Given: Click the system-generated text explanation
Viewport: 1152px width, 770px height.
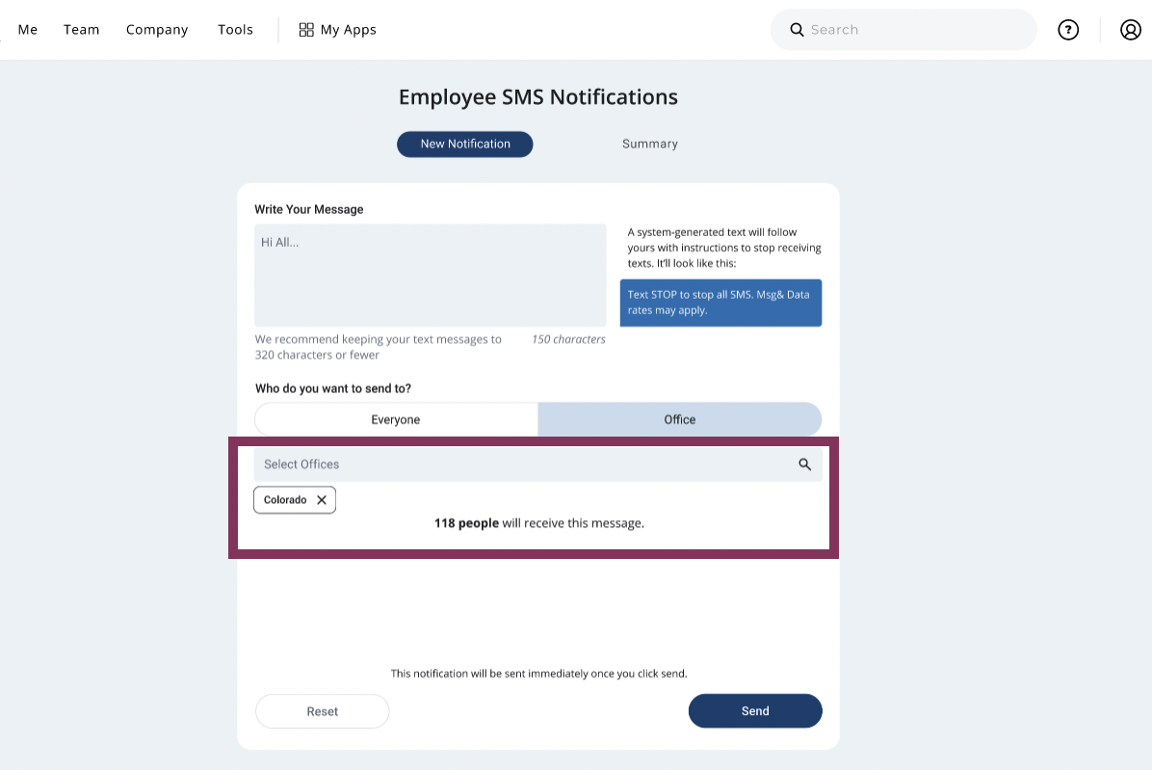Looking at the screenshot, I should point(724,248).
